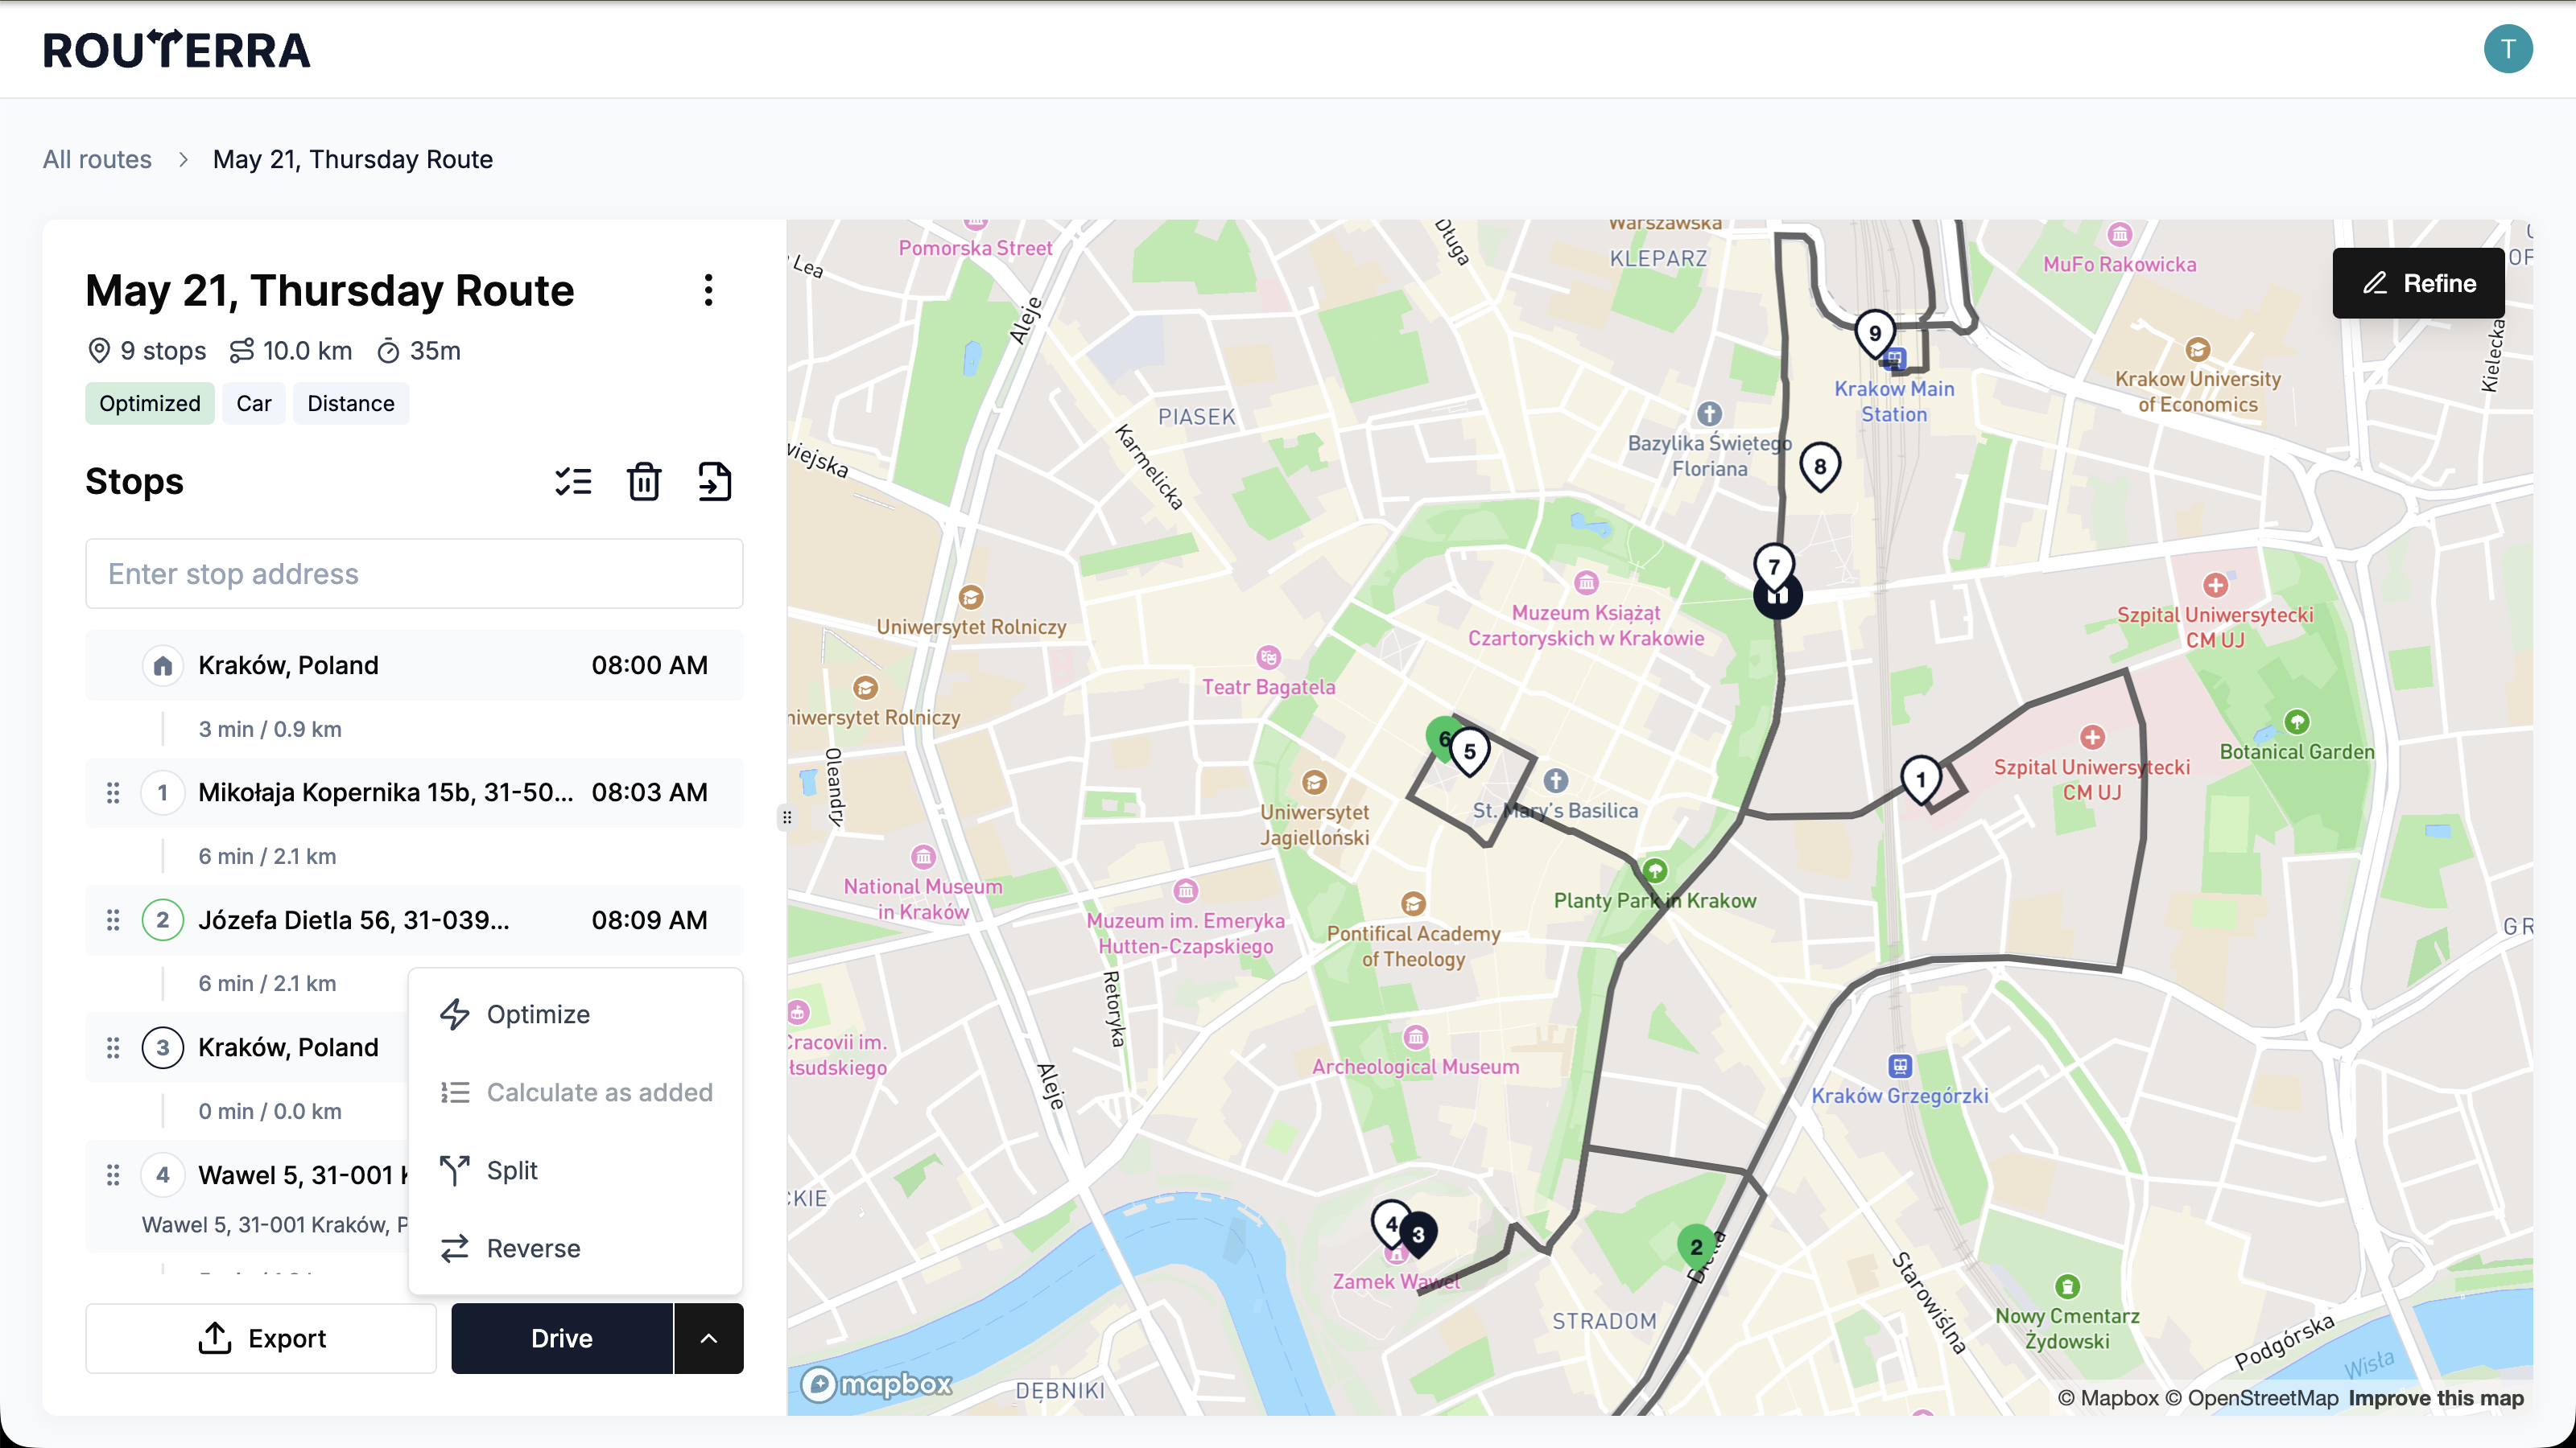Click the Optimized tag
2576x1448 pixels.
(x=150, y=404)
